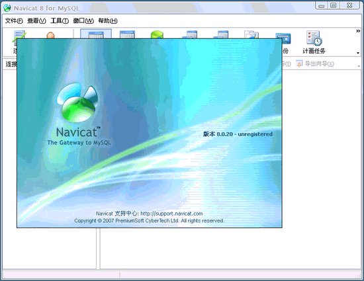Open the 文件(F) menu
The image size is (364, 281).
14,21
